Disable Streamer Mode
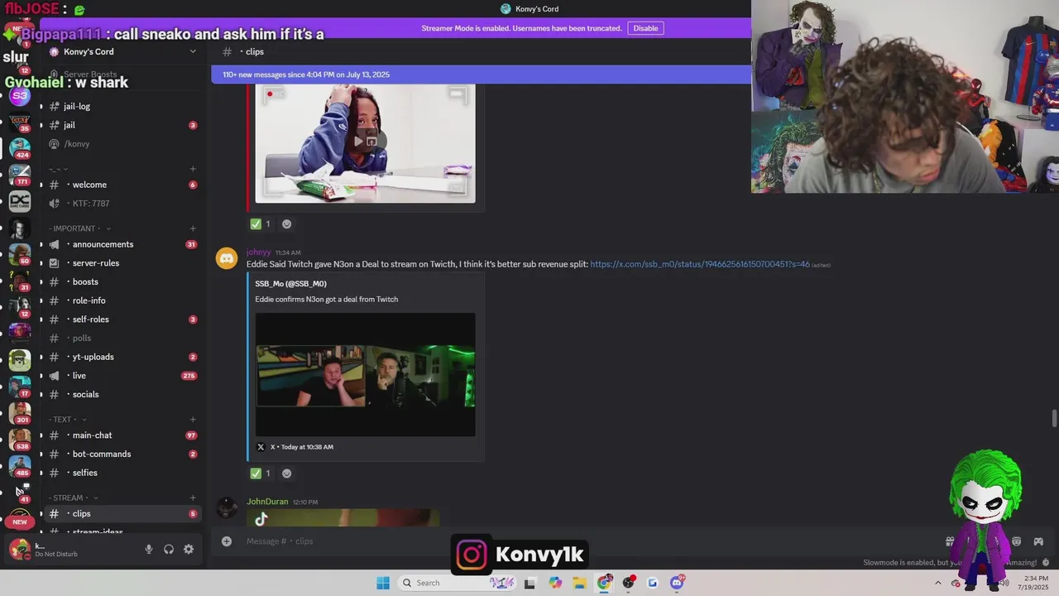 click(x=645, y=28)
